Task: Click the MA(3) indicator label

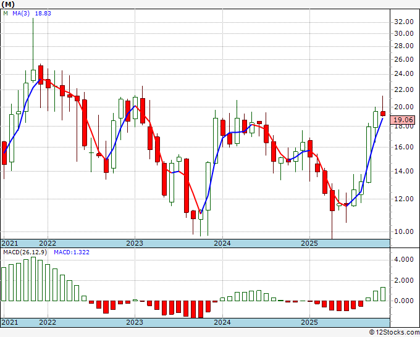Action: click(x=21, y=14)
